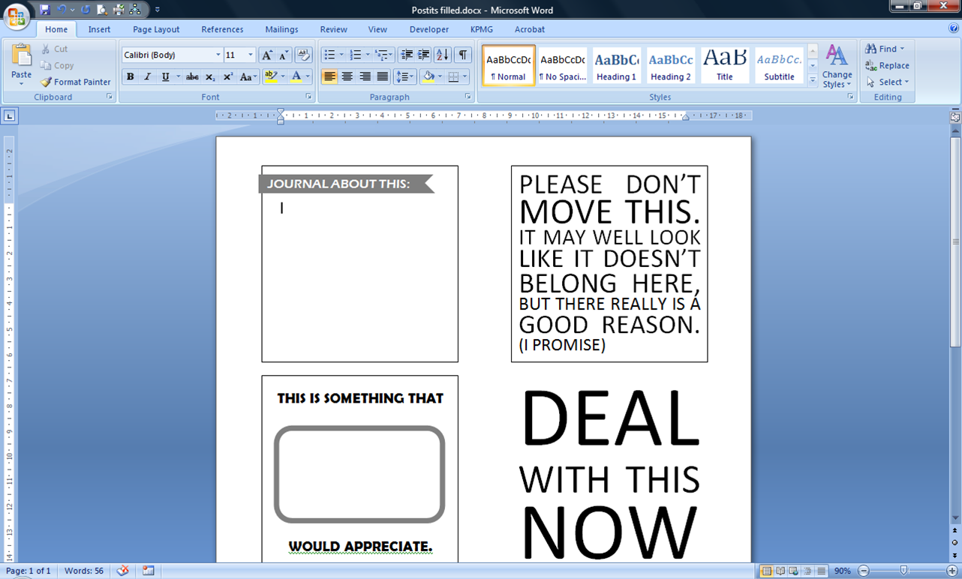This screenshot has width=962, height=579.
Task: Click 90% zoom level button
Action: pyautogui.click(x=843, y=571)
